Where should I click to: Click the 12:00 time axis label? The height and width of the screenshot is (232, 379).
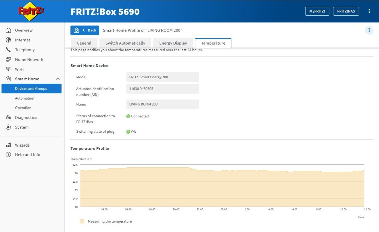[367, 210]
